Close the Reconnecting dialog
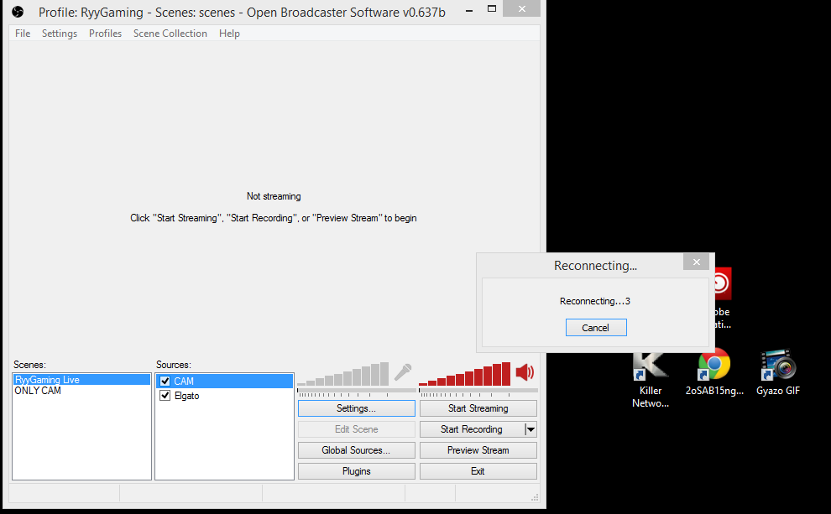 697,262
